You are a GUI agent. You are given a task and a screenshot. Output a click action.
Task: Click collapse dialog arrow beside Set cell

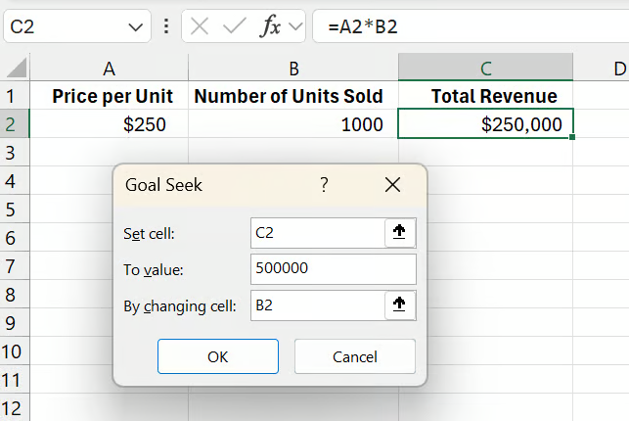(399, 232)
